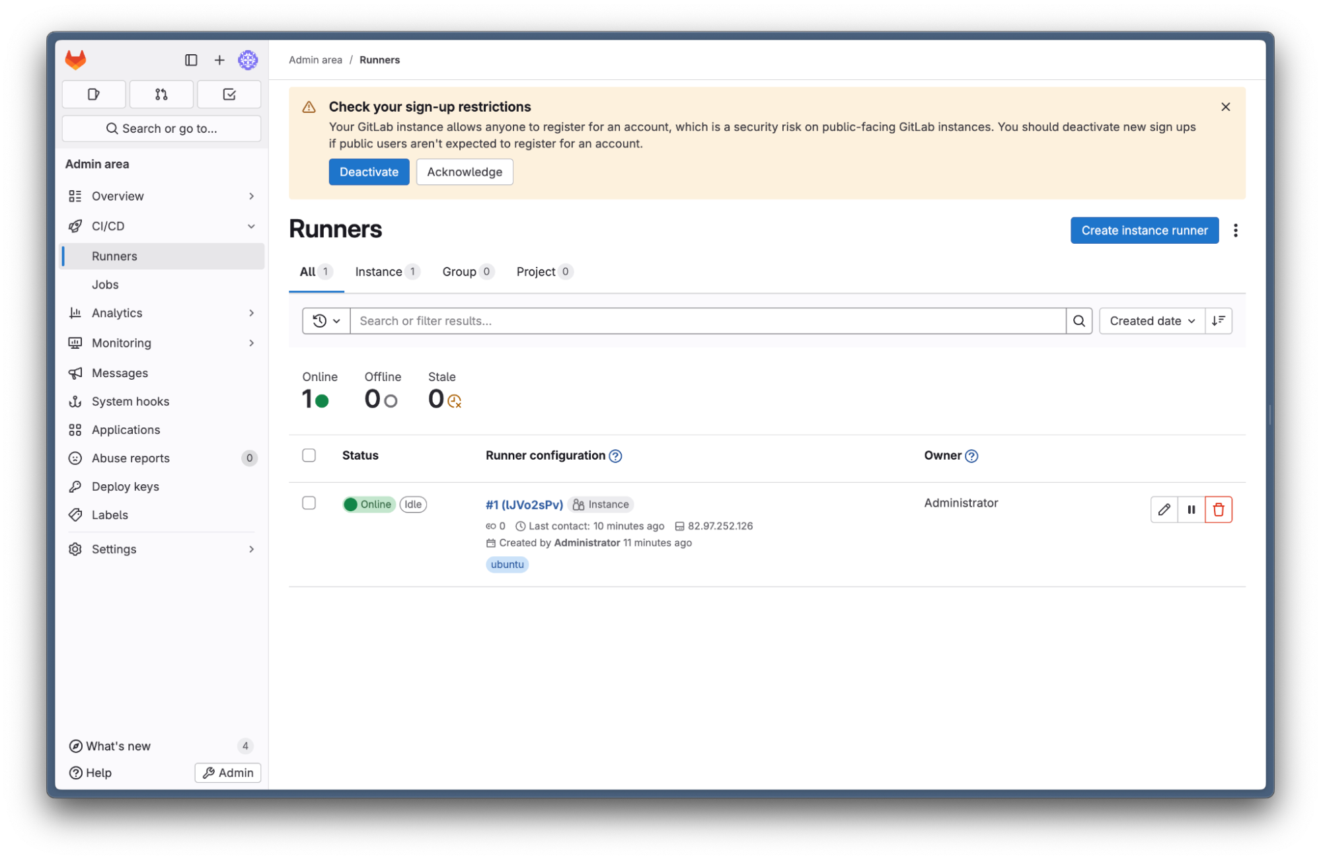1321x860 pixels.
Task: Click the Instance type badge
Action: pos(601,505)
